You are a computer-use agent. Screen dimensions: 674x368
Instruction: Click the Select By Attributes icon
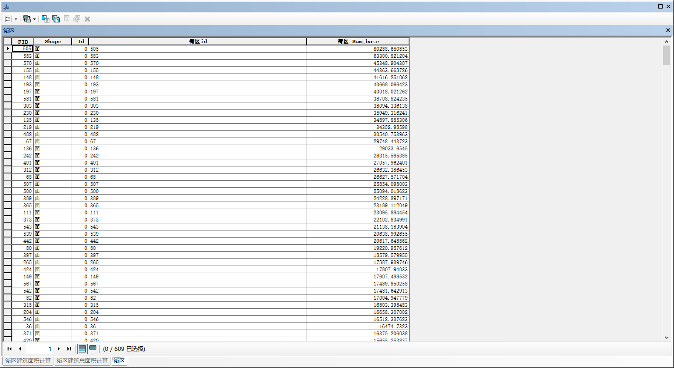click(46, 19)
